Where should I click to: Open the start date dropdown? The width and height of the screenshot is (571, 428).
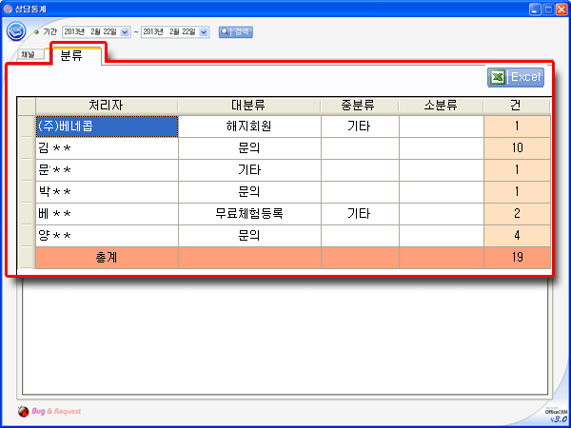125,32
